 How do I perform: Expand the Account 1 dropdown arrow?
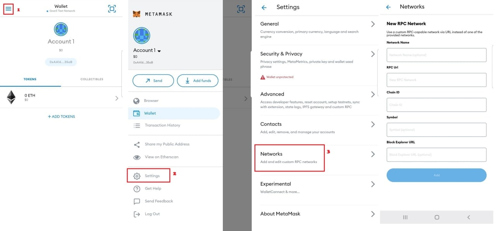pyautogui.click(x=159, y=51)
